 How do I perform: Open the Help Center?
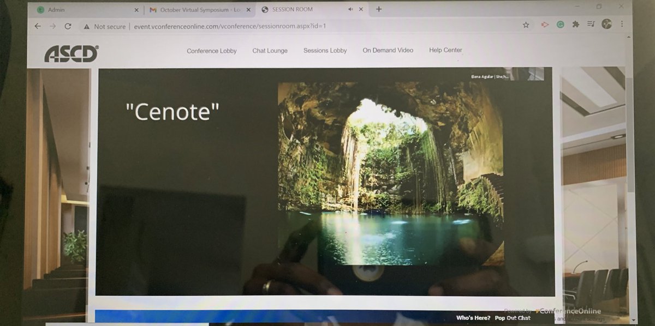click(x=445, y=50)
